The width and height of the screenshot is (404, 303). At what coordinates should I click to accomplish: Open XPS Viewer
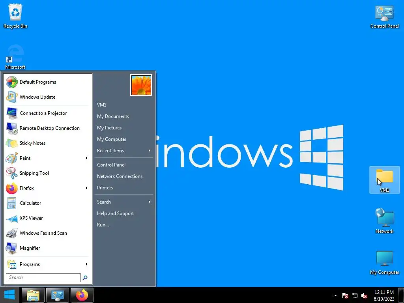pyautogui.click(x=48, y=218)
